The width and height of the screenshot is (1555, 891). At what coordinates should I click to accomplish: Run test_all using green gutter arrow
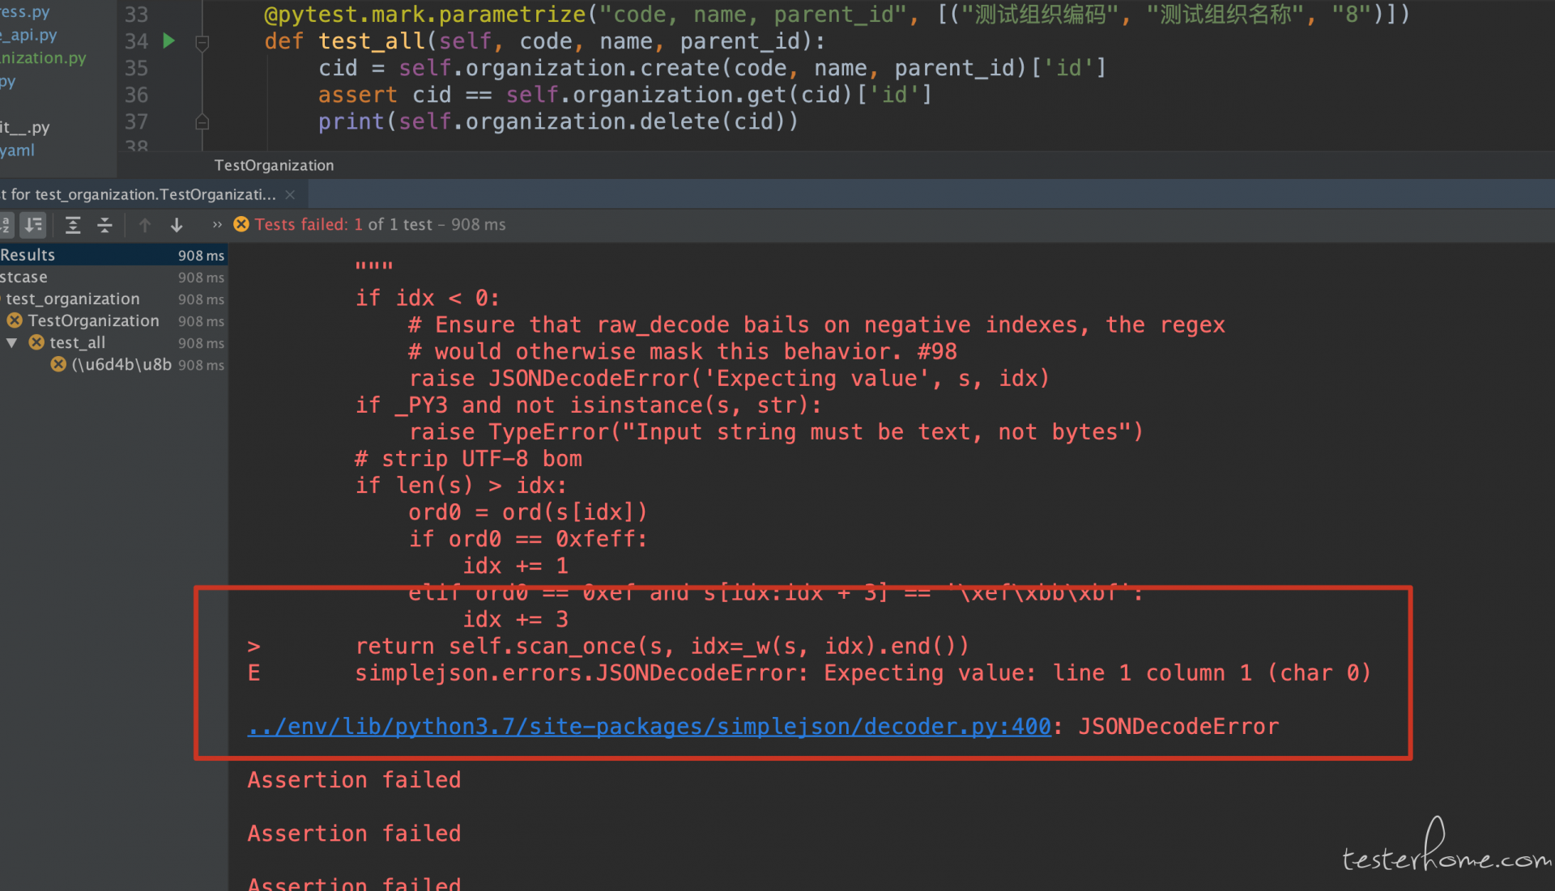click(x=168, y=40)
